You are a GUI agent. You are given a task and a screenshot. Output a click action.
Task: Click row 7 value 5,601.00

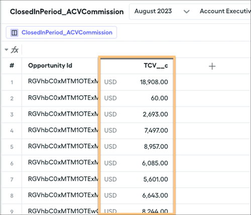(x=156, y=179)
